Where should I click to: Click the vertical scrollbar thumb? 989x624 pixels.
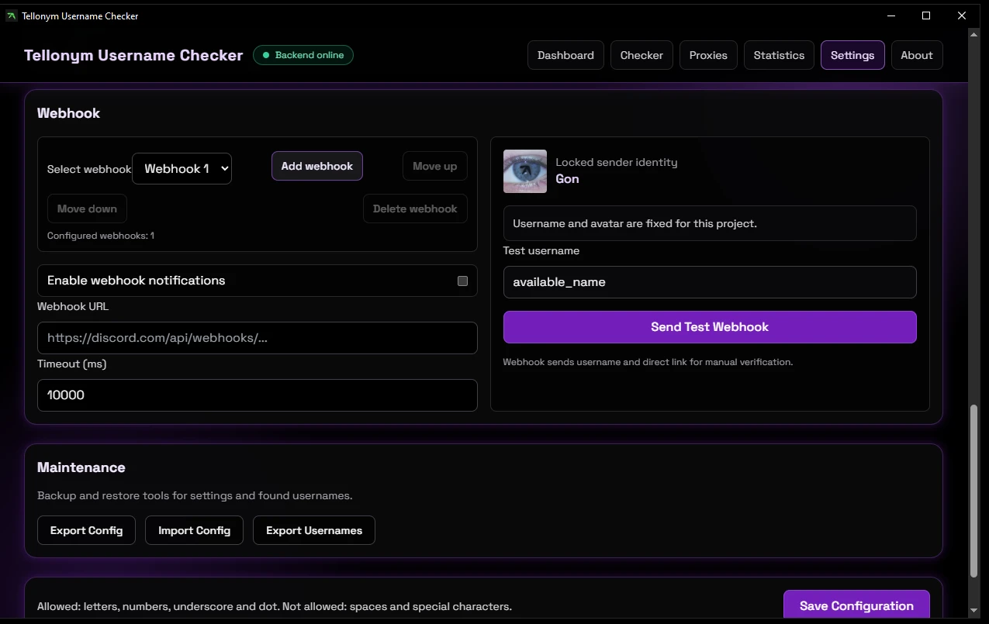974,491
